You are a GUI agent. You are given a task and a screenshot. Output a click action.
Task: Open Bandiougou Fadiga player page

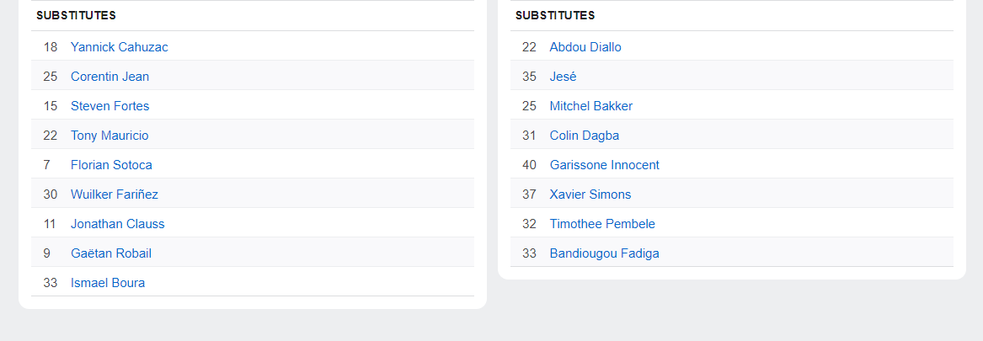click(604, 253)
